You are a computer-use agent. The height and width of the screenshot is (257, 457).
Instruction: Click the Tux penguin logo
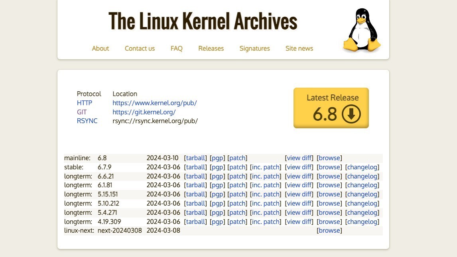361,28
